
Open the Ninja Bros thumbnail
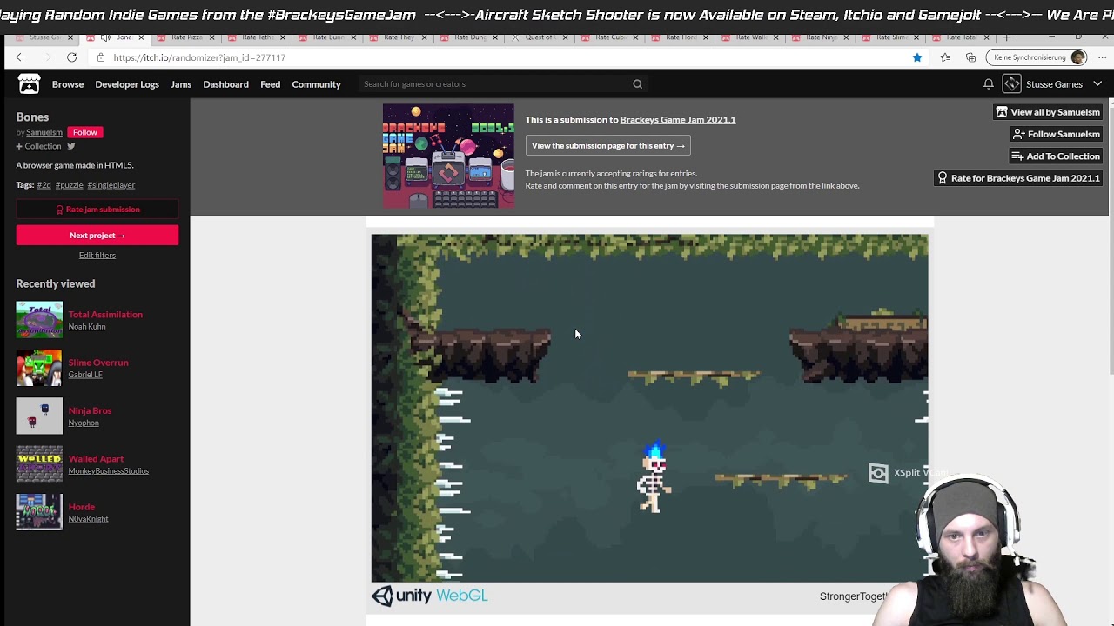coord(39,416)
